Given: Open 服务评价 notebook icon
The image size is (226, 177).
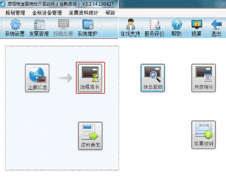Looking at the screenshot, I should [x=154, y=28].
